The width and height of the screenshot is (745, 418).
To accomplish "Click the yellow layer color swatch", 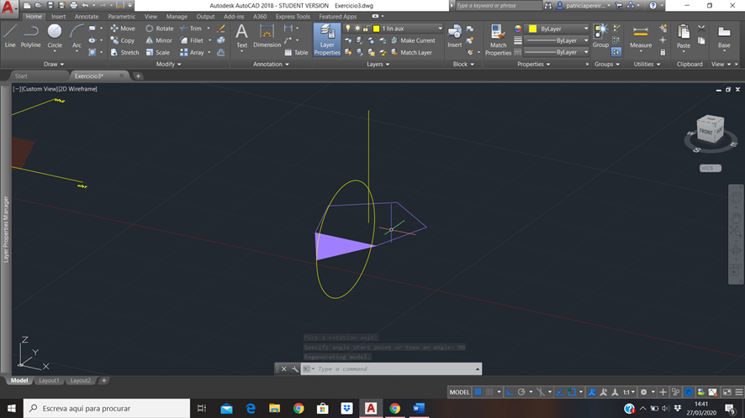I will click(x=377, y=29).
